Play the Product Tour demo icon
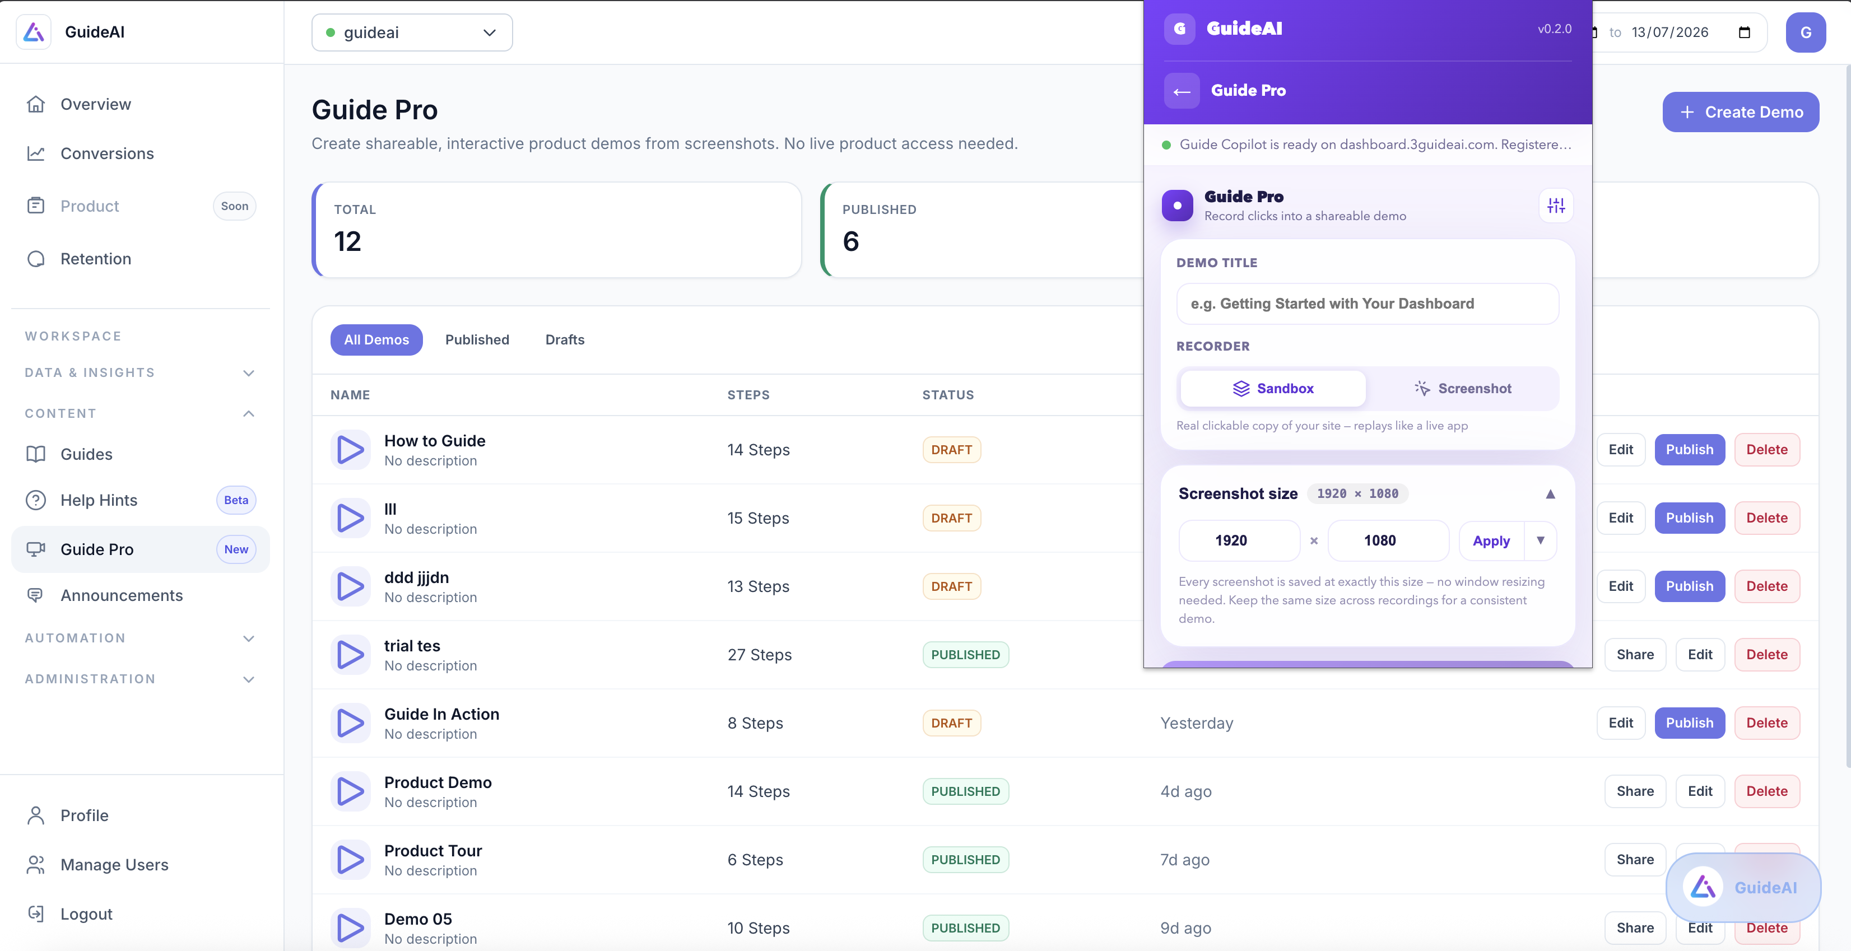 click(x=350, y=860)
